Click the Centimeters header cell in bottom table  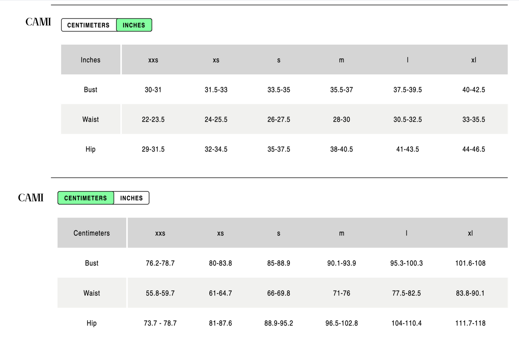coord(92,233)
